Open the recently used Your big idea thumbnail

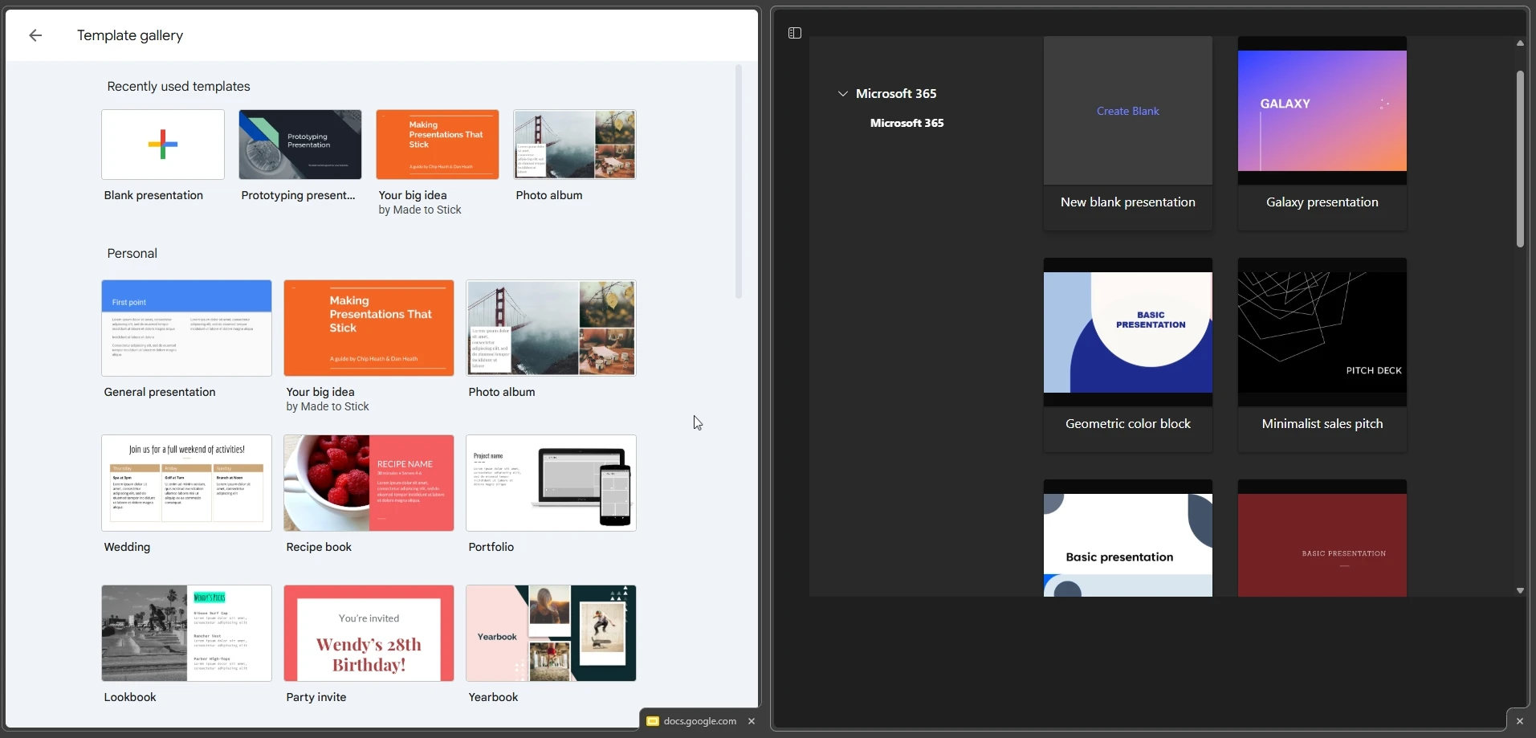point(438,145)
